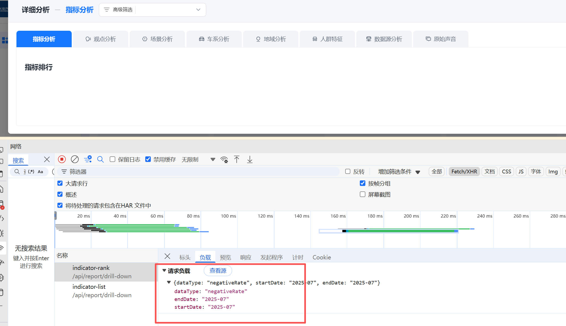Uncheck the 禁用缓存 checkbox
566x326 pixels.
click(148, 159)
